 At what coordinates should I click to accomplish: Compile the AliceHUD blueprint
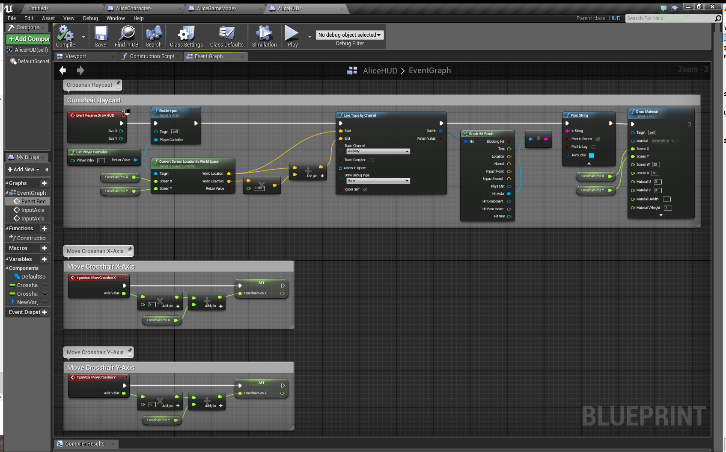65,36
